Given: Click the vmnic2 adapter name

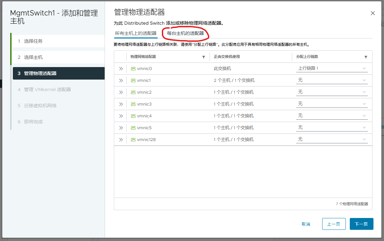Looking at the screenshot, I should (x=144, y=92).
